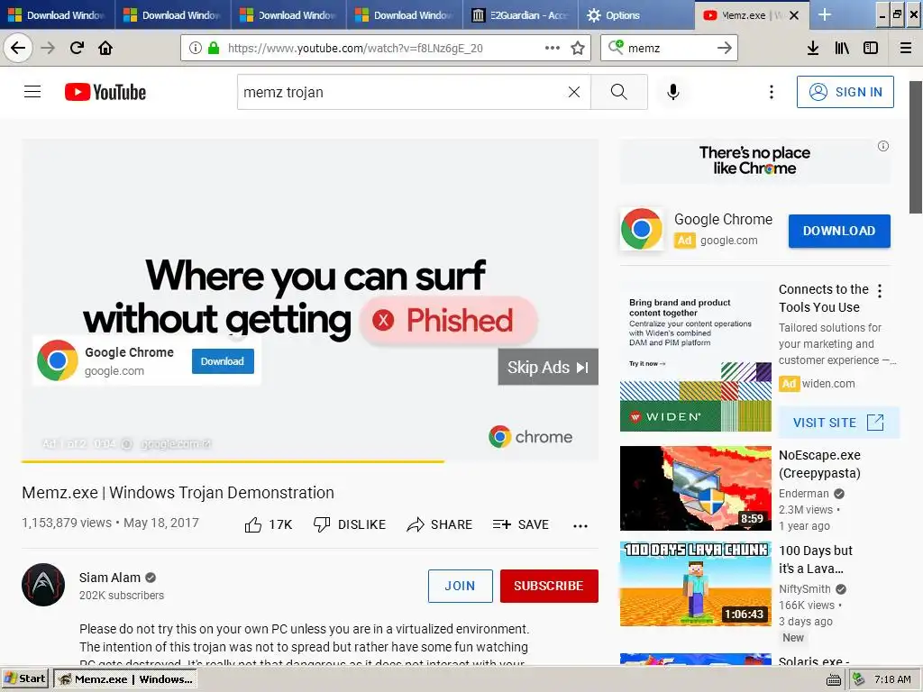Run YouTube search with magnifier button

point(618,92)
